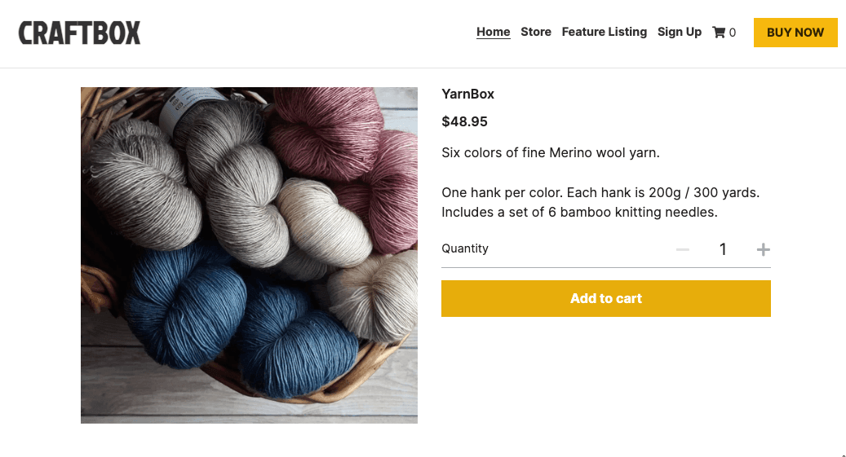Click the CRAFTBOX logo

[80, 33]
